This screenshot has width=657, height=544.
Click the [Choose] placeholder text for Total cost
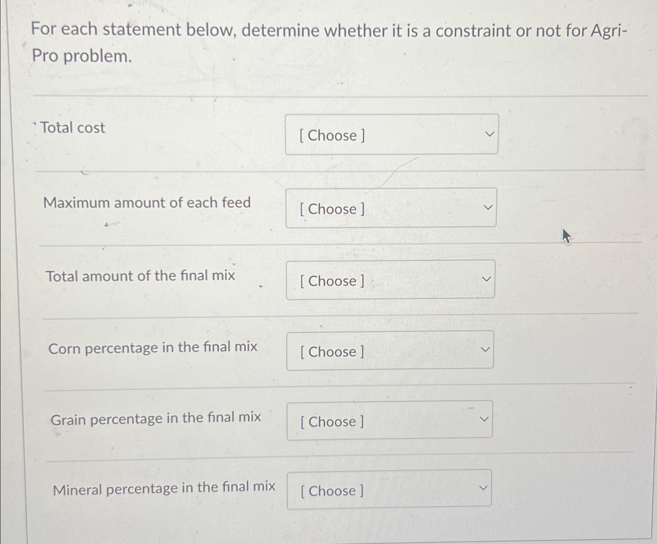click(x=332, y=135)
